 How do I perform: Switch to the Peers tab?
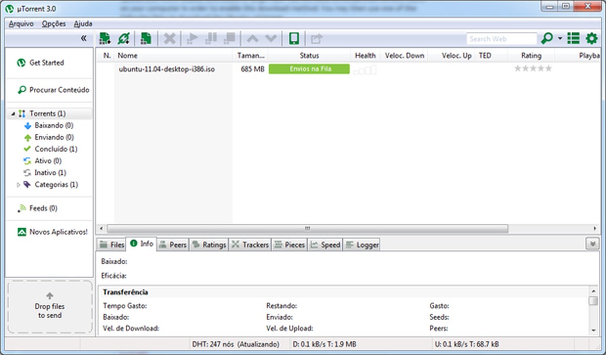[172, 245]
